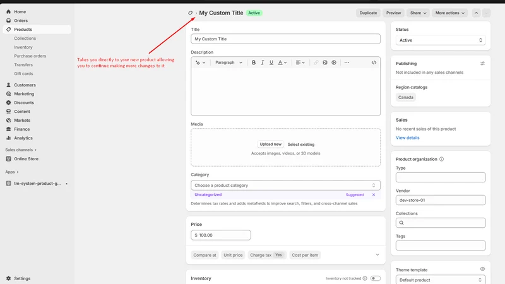The image size is (505, 284).
Task: Click the Unit price chip
Action: 233,255
